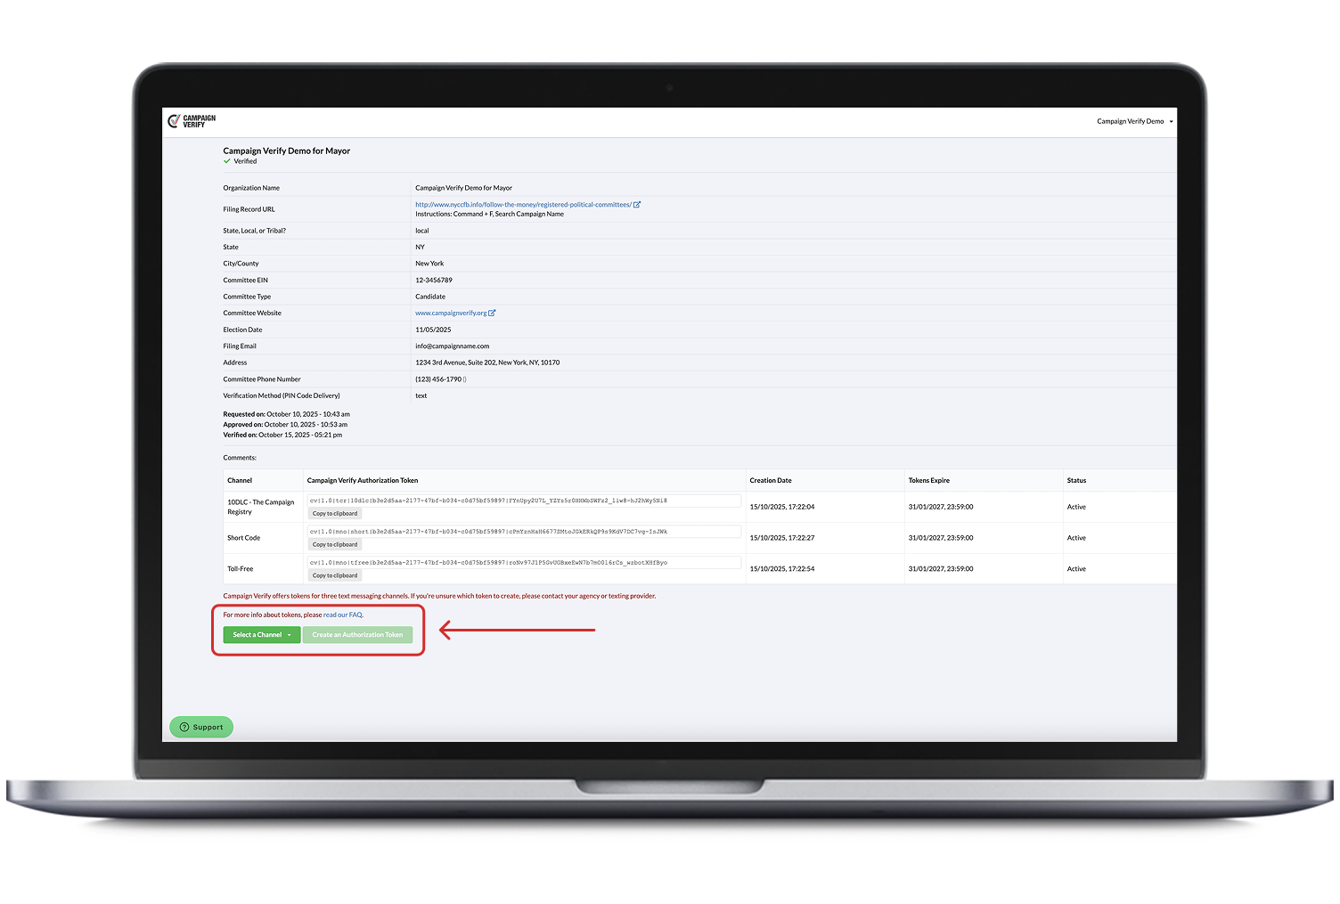This screenshot has width=1340, height=904.
Task: Open the nyccfb.info filing record link
Action: (x=523, y=205)
